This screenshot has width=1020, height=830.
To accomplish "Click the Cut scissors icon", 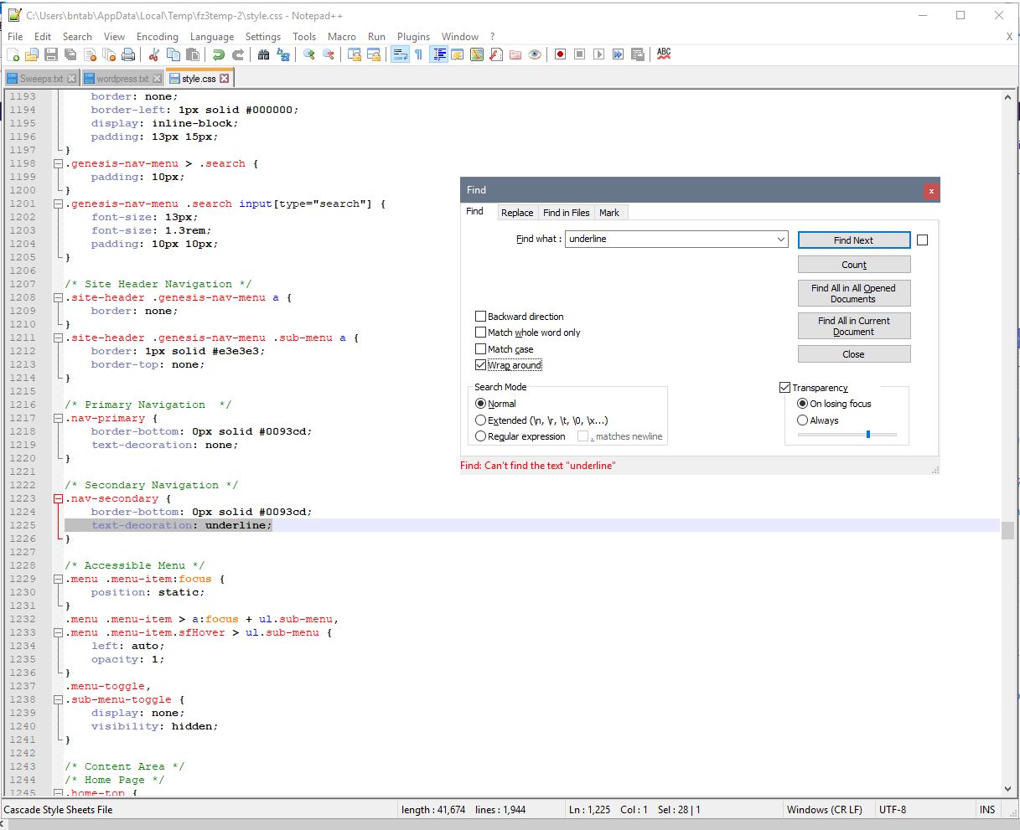I will [x=153, y=54].
